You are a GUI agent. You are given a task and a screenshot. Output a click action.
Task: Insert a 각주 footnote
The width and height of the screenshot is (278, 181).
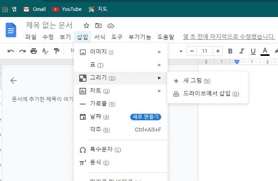coord(121,130)
